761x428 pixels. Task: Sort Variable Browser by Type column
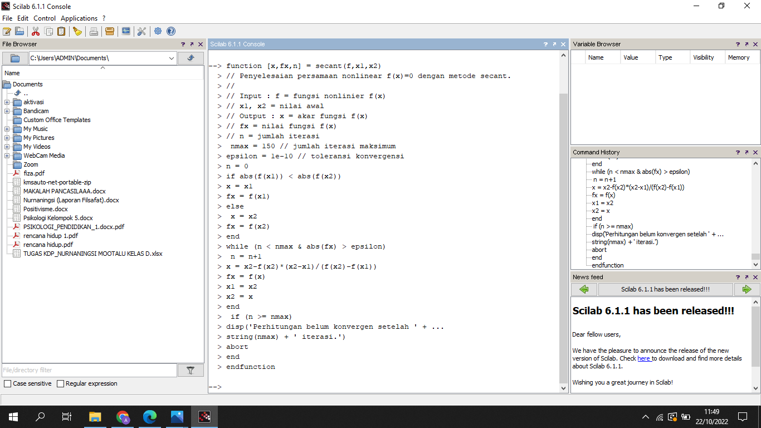coord(672,57)
